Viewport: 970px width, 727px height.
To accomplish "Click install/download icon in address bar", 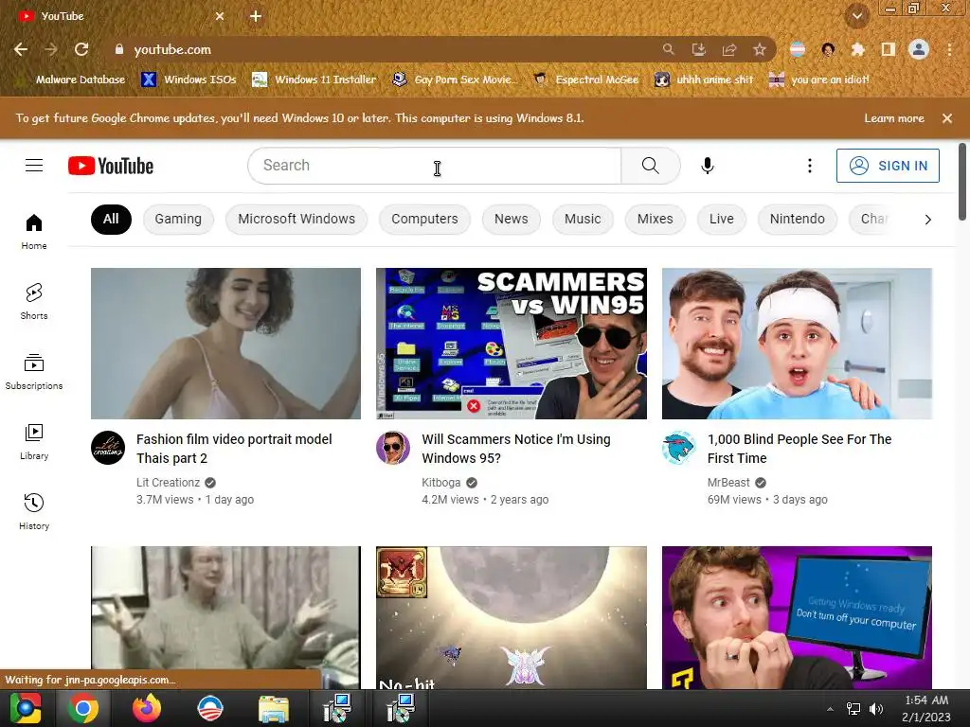I will click(x=699, y=49).
